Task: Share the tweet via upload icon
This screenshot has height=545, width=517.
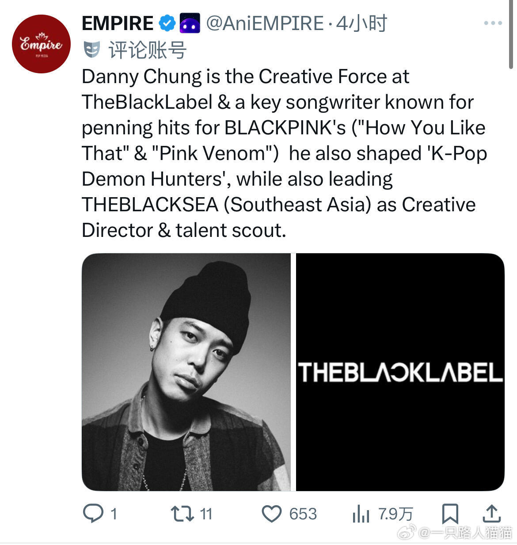Action: point(491,514)
